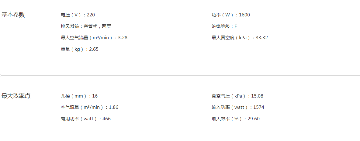Click the 孔径（mm）：16 entry

click(79, 96)
